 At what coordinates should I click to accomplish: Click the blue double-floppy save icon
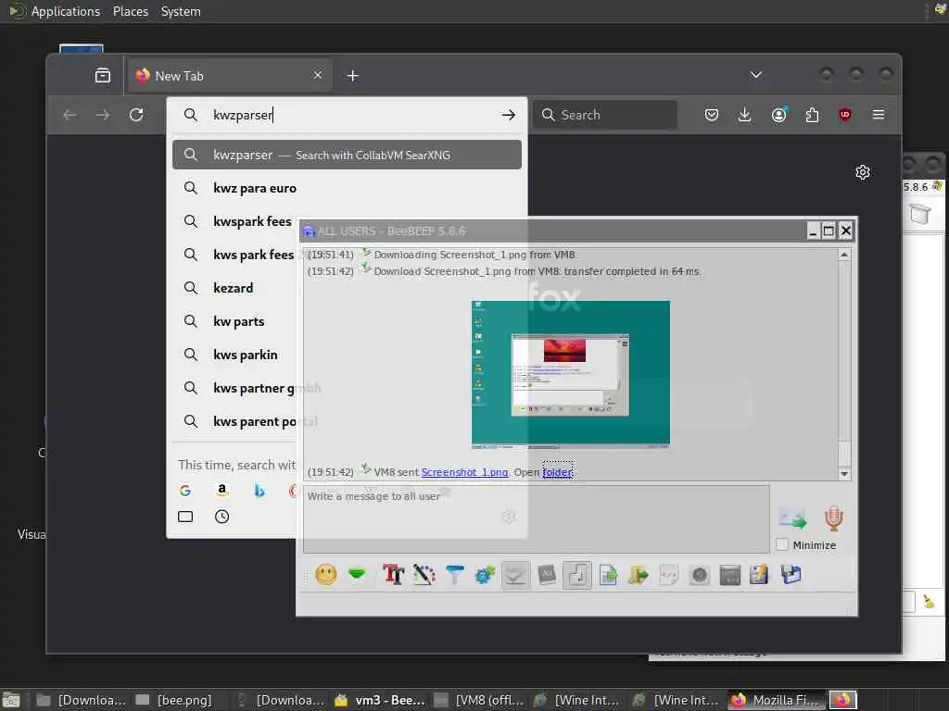(x=791, y=574)
